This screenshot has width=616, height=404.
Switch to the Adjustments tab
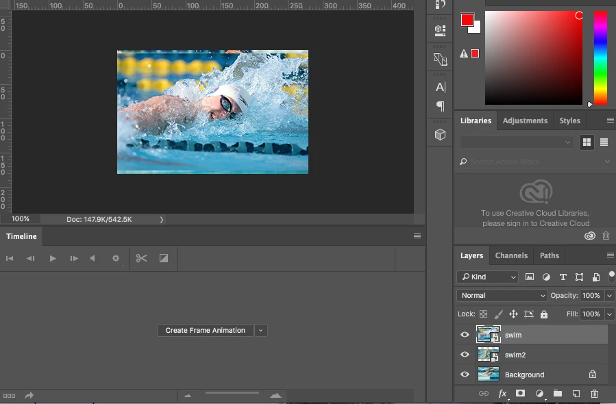[x=525, y=121]
